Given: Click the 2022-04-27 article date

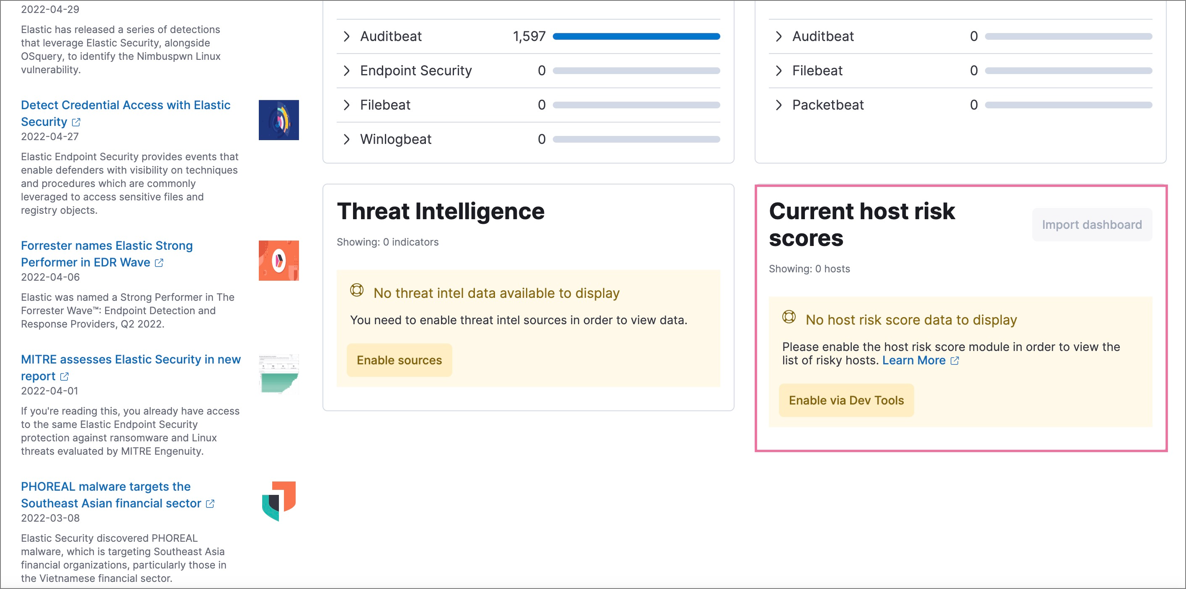Looking at the screenshot, I should (50, 136).
